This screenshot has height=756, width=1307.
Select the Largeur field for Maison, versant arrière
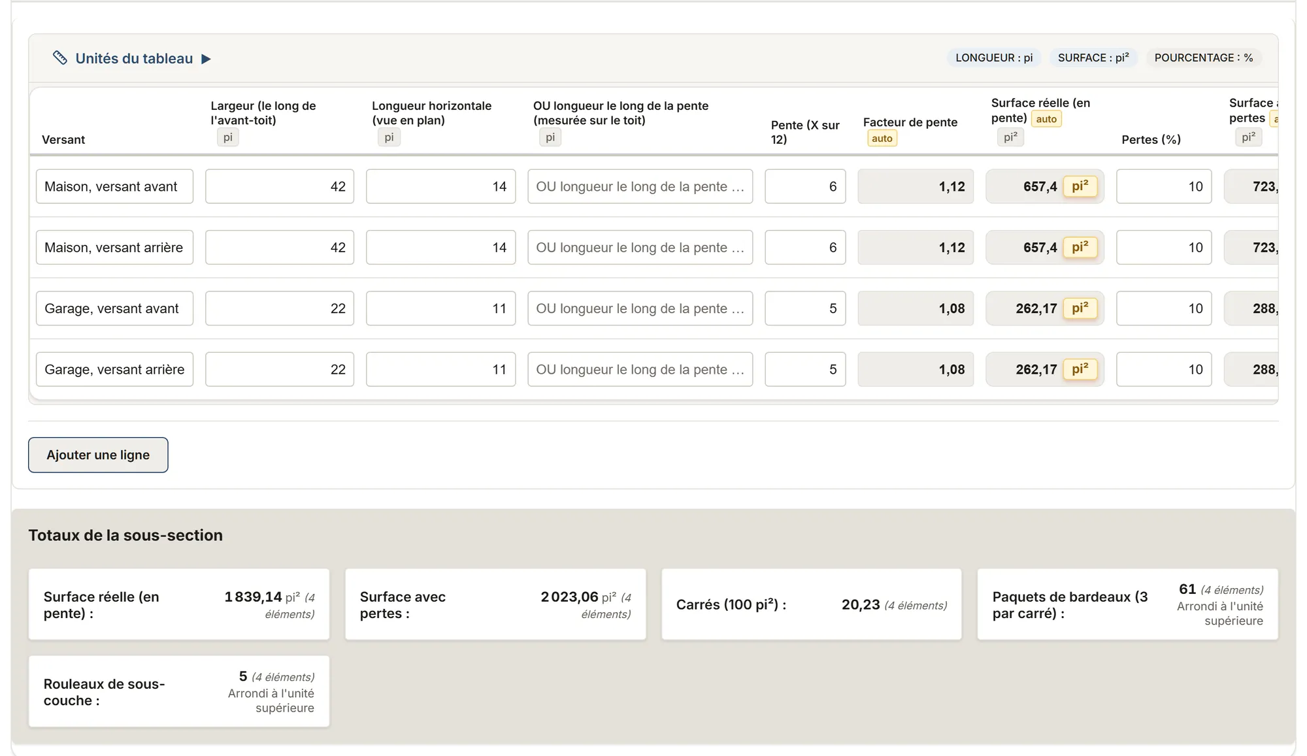[280, 247]
